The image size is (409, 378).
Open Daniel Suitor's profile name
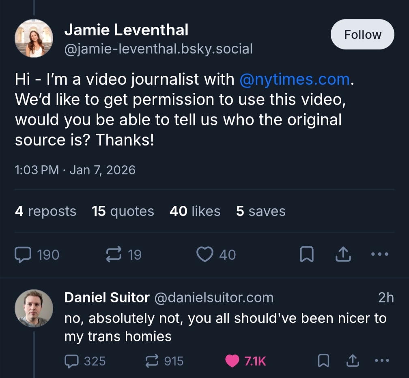(x=107, y=298)
